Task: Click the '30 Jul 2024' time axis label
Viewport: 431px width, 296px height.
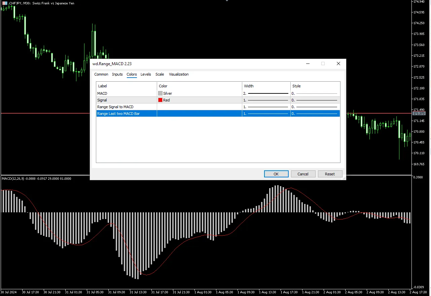Action: click(9, 292)
